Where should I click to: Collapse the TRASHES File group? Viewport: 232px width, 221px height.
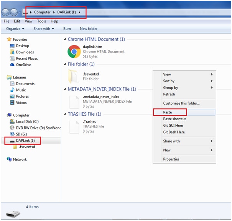pos(65,114)
